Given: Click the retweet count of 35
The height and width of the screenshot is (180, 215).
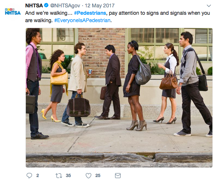Looking at the screenshot, I should pyautogui.click(x=68, y=176).
